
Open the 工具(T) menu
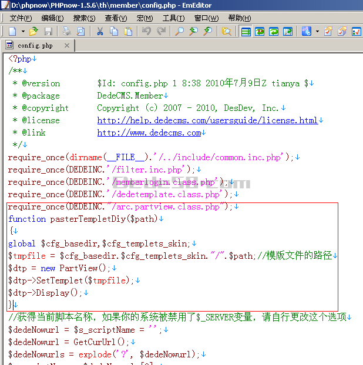tap(173, 18)
